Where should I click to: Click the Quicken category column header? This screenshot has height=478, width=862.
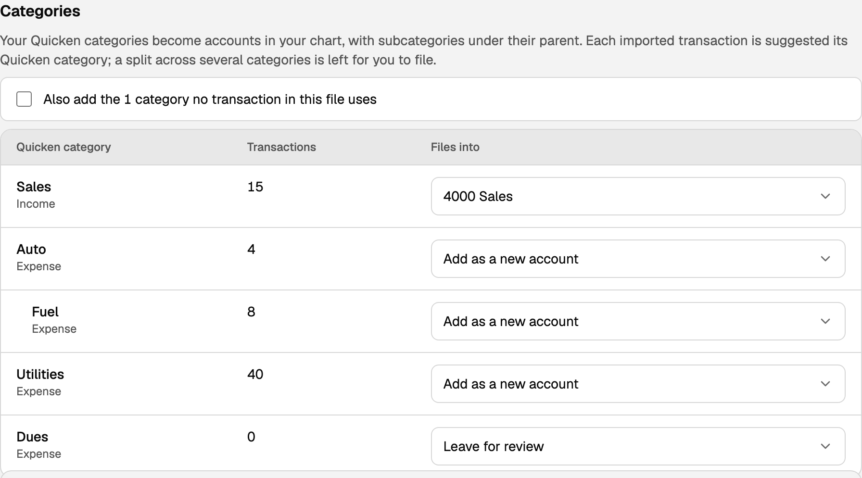pos(63,147)
